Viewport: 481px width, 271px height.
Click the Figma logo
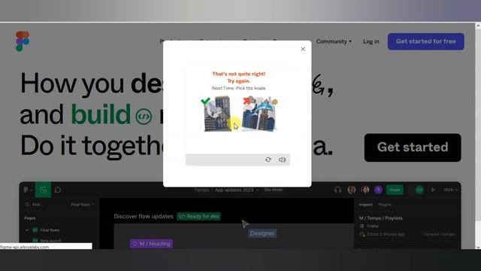[23, 41]
